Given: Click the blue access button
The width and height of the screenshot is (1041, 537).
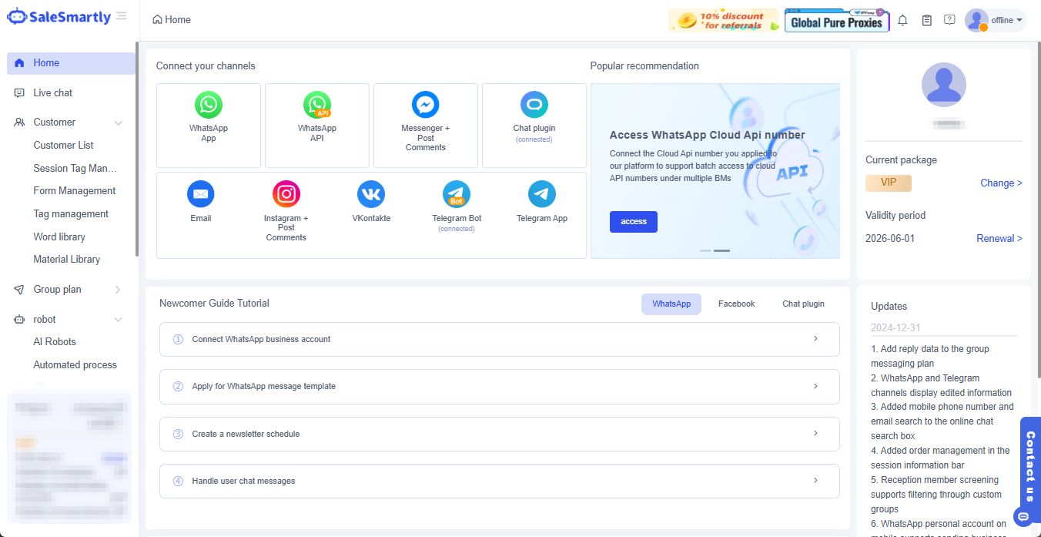Looking at the screenshot, I should point(633,222).
